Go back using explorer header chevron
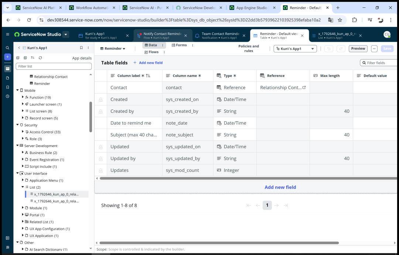399x255 pixels. (x=19, y=48)
